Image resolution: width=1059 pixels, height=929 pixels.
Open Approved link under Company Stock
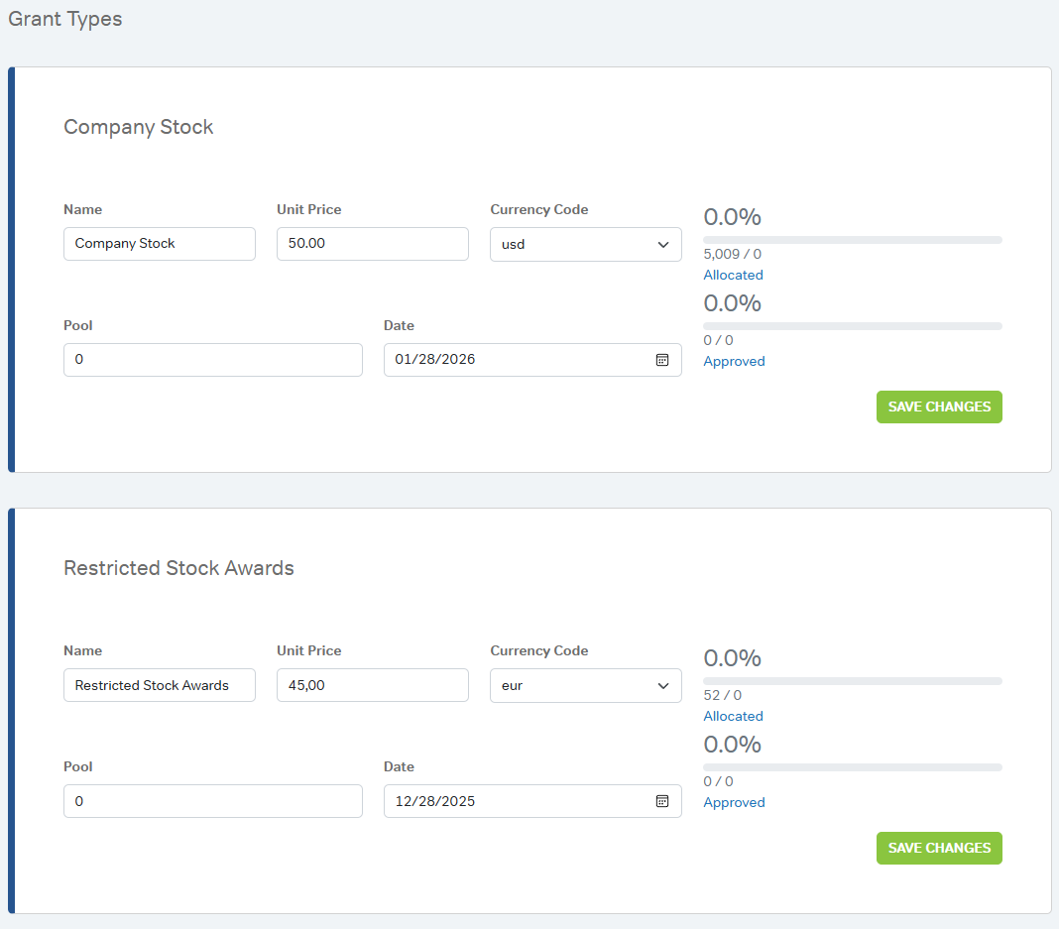734,361
